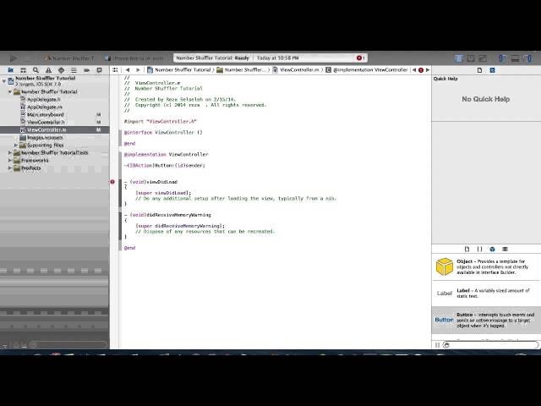Viewport: 541px width, 406px height.
Task: Open ViewController.m breadcrumb menu
Action: [296, 69]
